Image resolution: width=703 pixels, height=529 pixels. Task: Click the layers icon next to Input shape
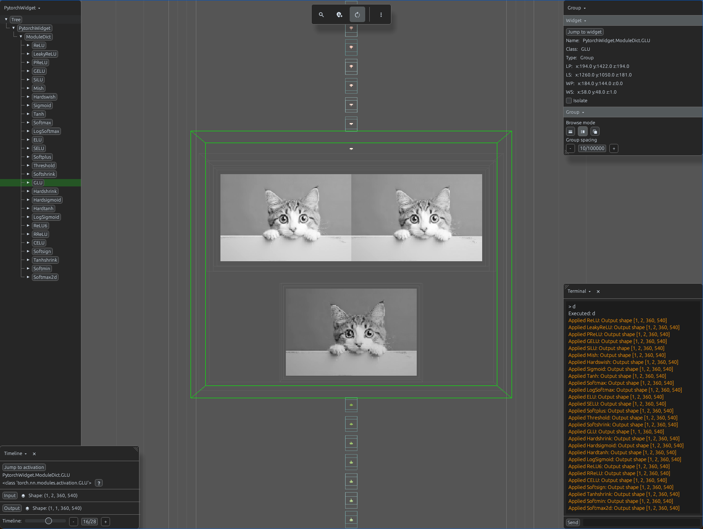[x=23, y=496]
